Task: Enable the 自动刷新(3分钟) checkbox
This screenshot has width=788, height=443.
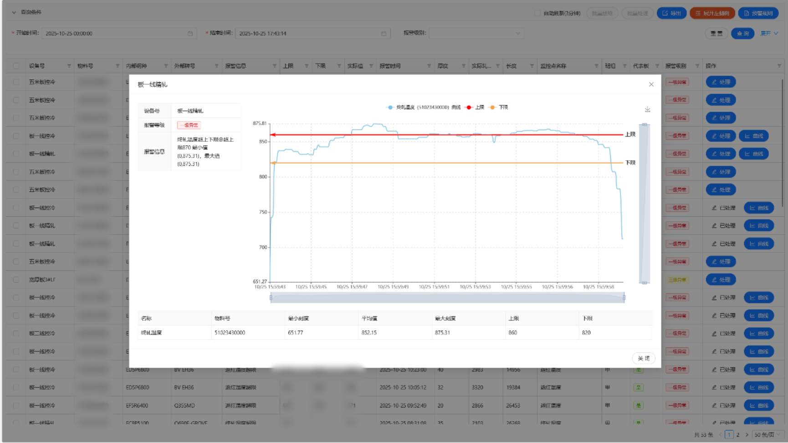Action: (x=537, y=13)
